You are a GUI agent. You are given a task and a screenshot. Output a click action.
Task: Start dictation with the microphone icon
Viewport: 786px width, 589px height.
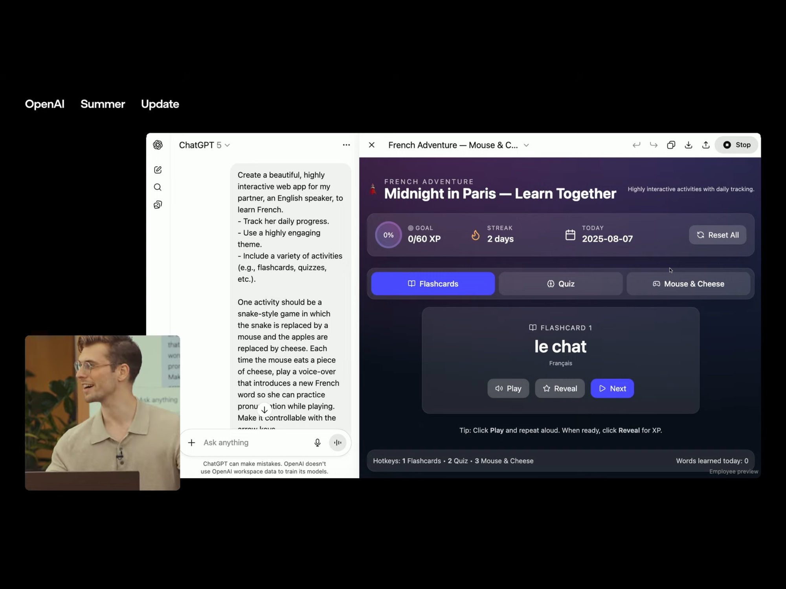point(317,443)
